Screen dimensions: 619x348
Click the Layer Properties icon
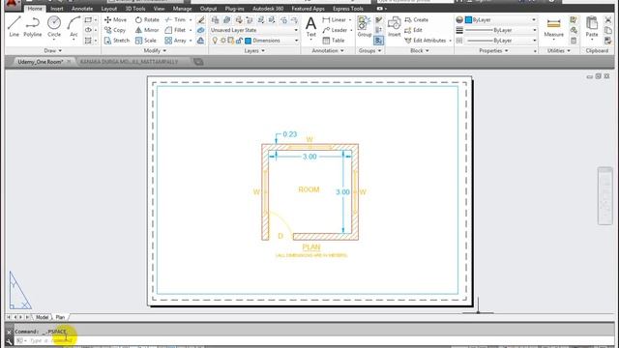click(x=215, y=19)
